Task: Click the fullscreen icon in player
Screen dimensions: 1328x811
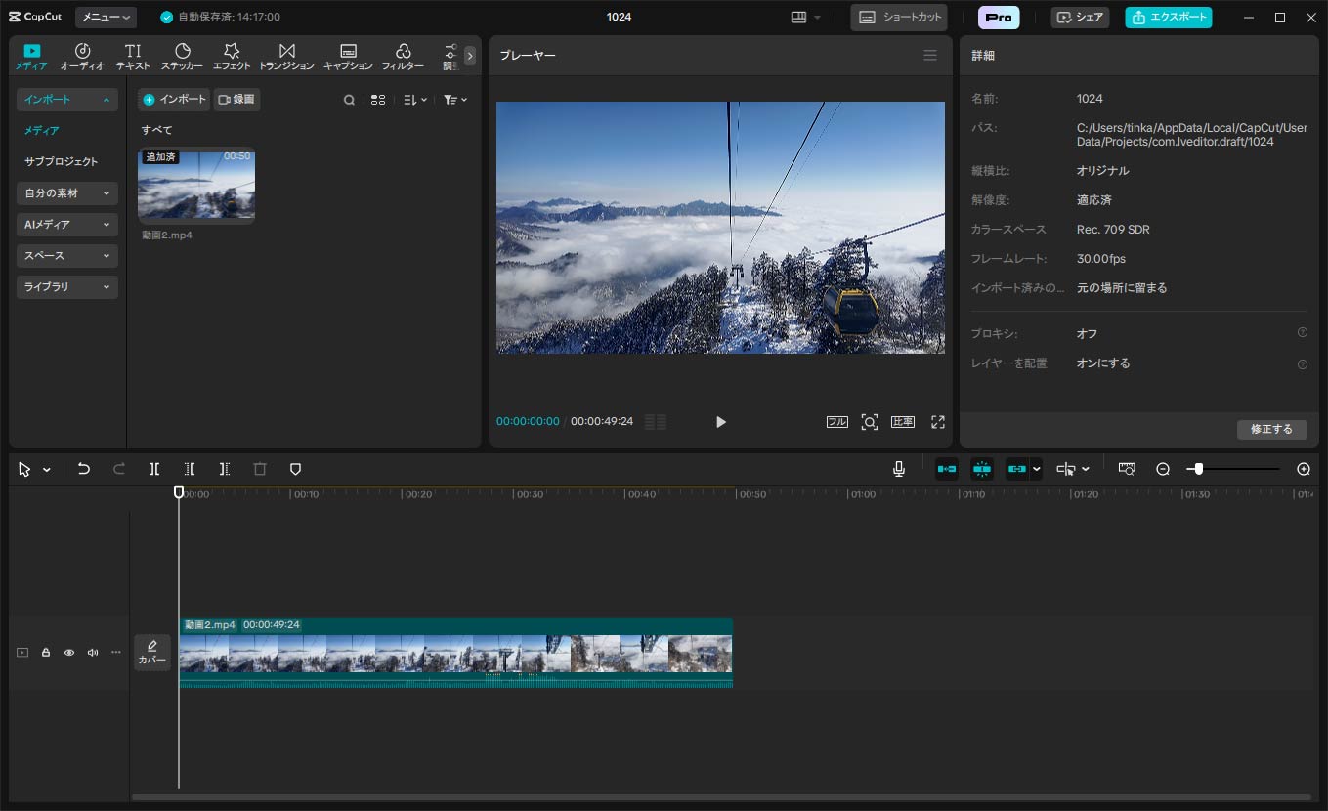Action: click(937, 422)
